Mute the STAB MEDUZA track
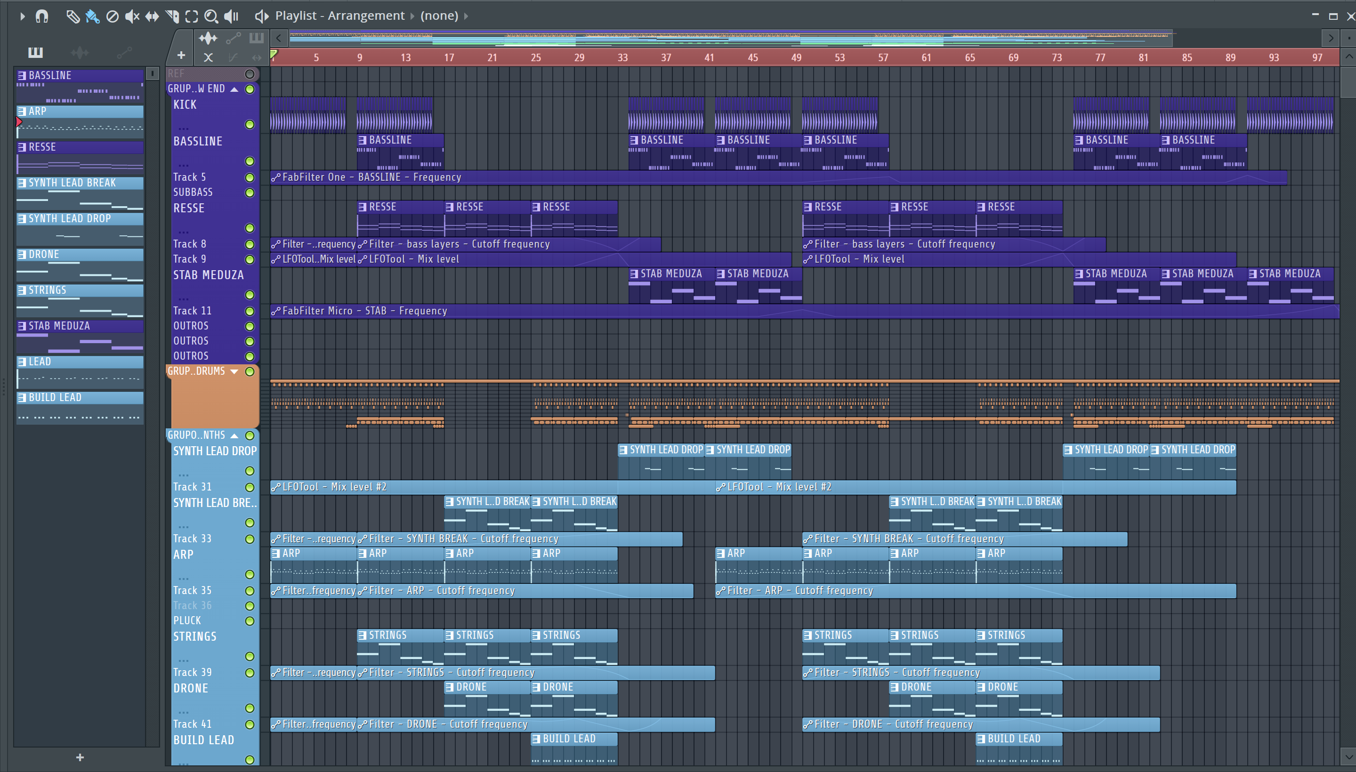This screenshot has height=772, width=1356. (x=249, y=295)
